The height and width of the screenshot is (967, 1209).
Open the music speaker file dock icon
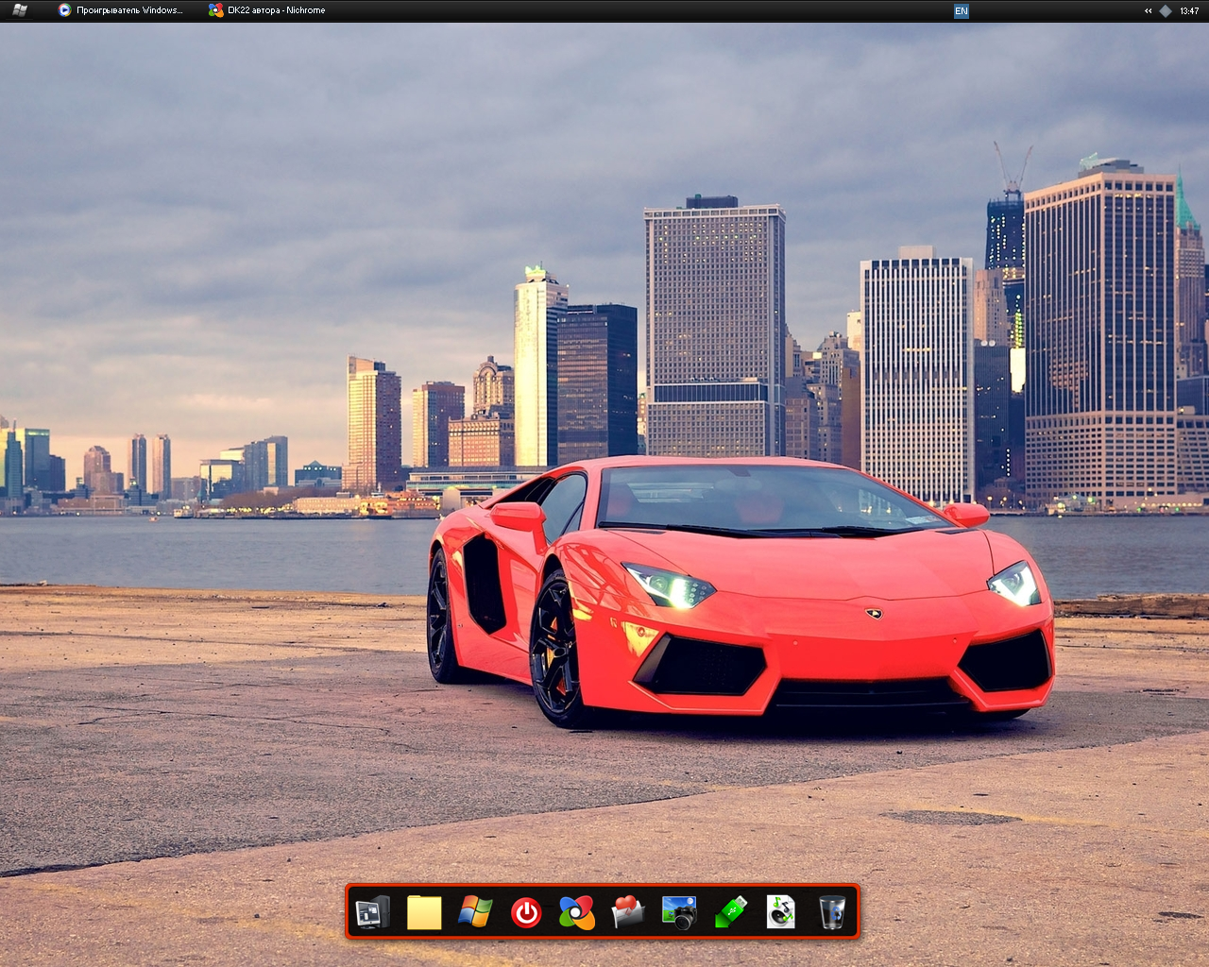click(x=780, y=912)
